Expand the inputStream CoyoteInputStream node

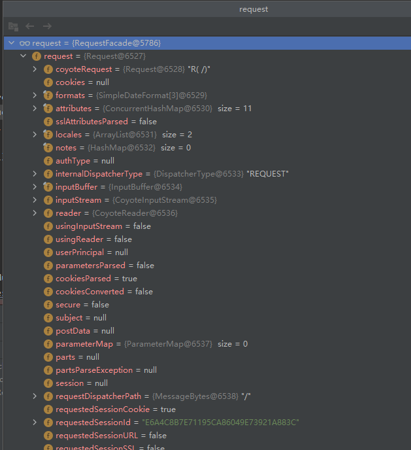pyautogui.click(x=35, y=200)
